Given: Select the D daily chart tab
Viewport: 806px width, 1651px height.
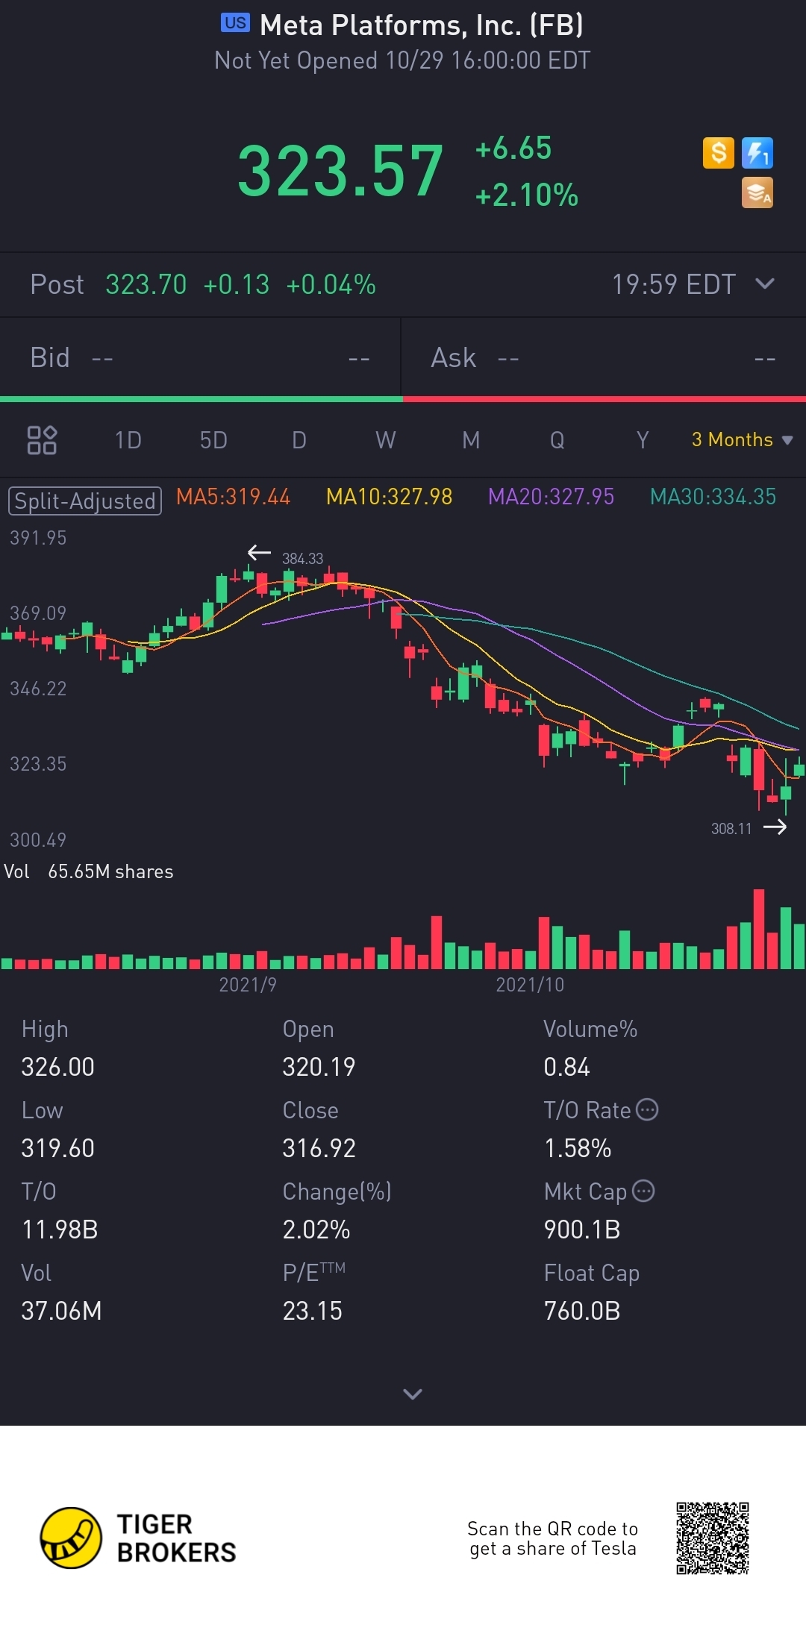Looking at the screenshot, I should [x=299, y=440].
